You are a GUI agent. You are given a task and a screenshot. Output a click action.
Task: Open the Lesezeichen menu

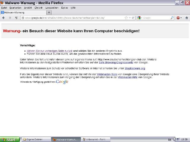(52, 8)
